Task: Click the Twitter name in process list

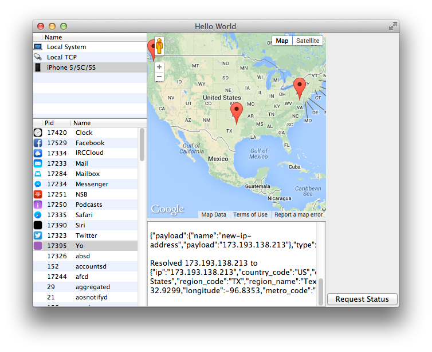Action: pos(87,235)
